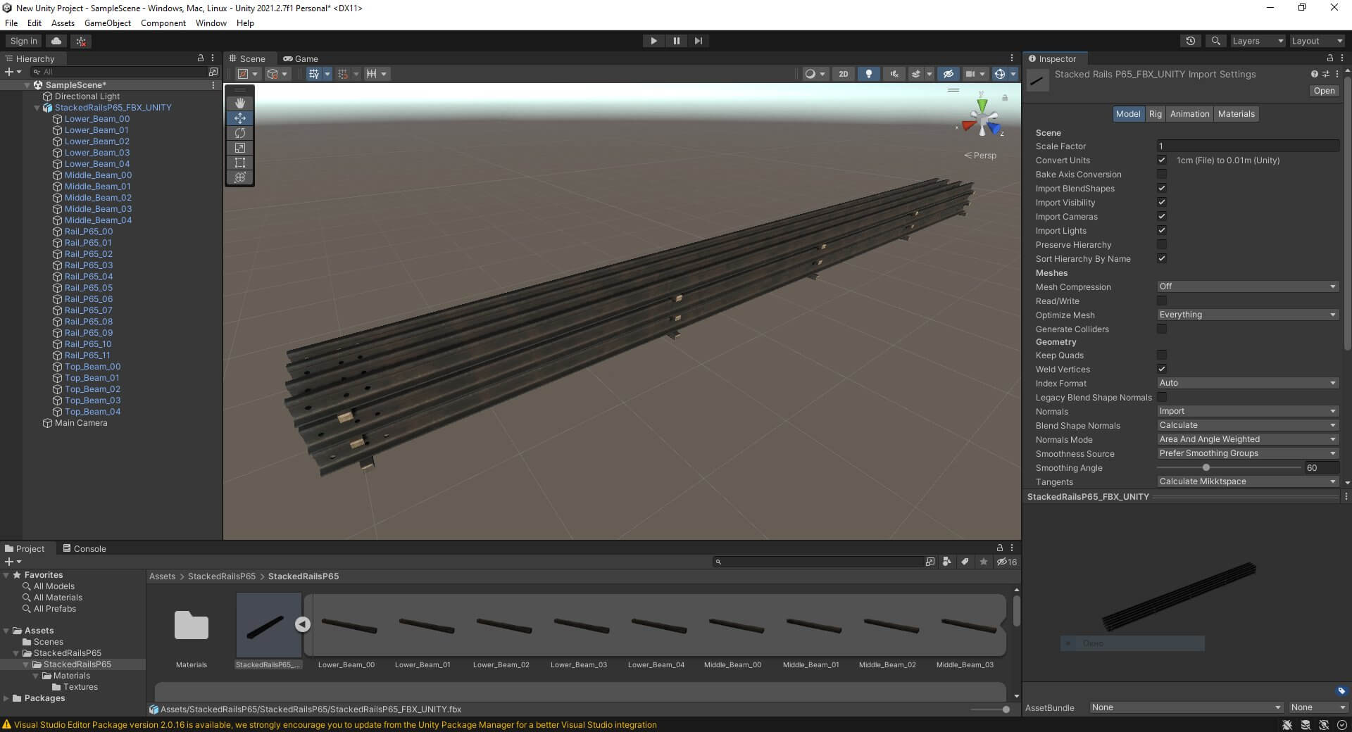This screenshot has height=732, width=1352.
Task: Toggle hidden packages count icon showing 16
Action: pyautogui.click(x=1007, y=562)
